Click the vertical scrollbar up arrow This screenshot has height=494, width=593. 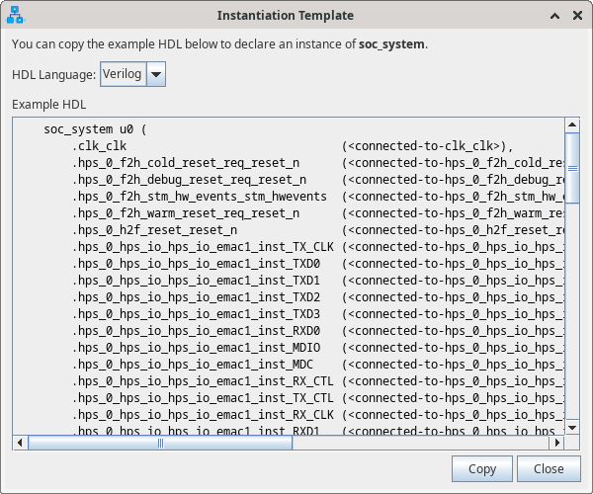coord(572,124)
